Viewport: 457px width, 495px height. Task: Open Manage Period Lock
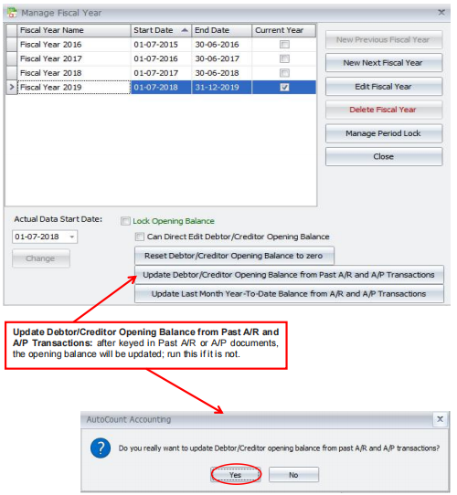click(x=384, y=133)
